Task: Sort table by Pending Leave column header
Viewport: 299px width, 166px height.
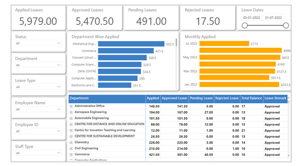Action: [x=201, y=98]
